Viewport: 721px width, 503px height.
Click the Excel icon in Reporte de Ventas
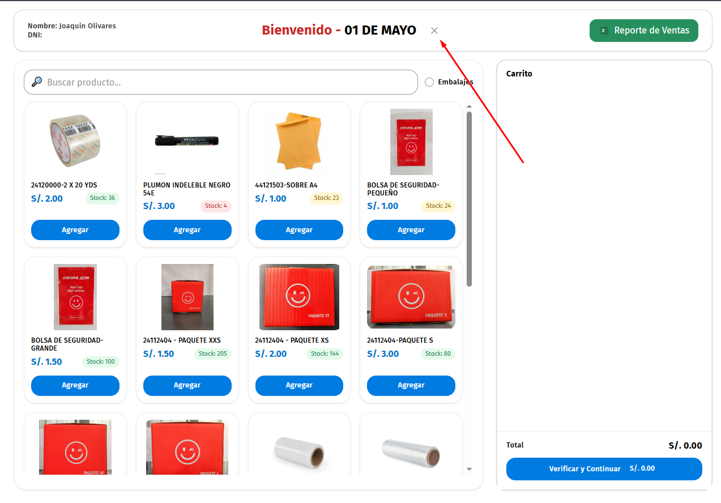tap(604, 31)
